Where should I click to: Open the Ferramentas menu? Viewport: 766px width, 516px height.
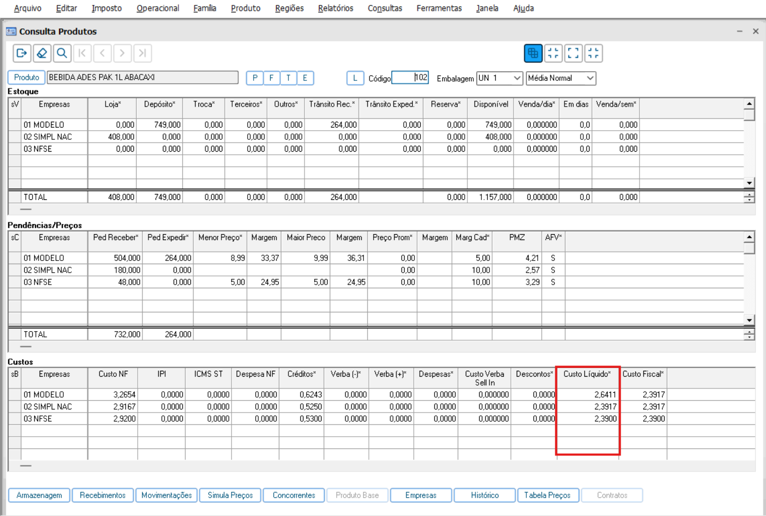[x=439, y=8]
